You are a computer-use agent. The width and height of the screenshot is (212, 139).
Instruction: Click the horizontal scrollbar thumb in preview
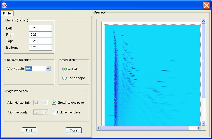point(145,128)
